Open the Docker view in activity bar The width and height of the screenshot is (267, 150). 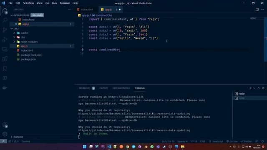(5, 88)
